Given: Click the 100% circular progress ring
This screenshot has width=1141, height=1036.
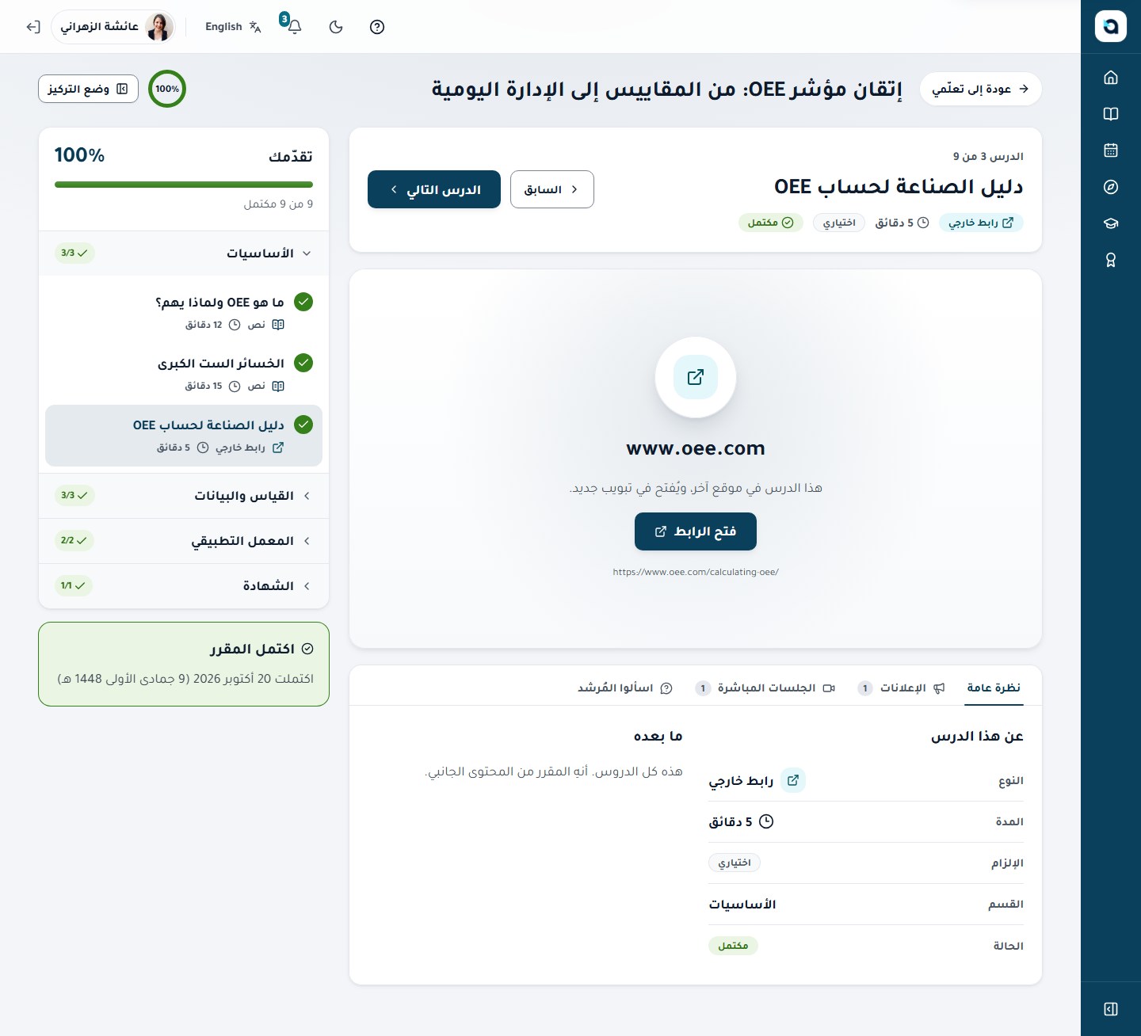Looking at the screenshot, I should [167, 89].
